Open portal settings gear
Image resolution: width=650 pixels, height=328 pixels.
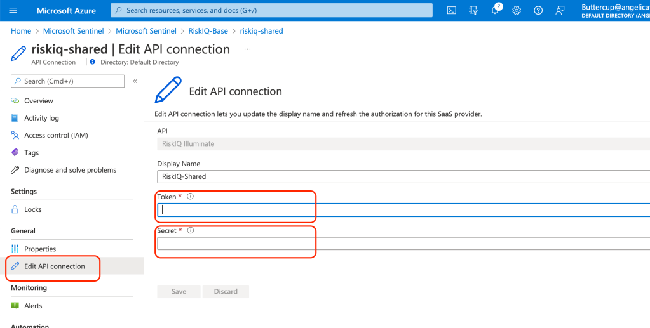click(517, 11)
